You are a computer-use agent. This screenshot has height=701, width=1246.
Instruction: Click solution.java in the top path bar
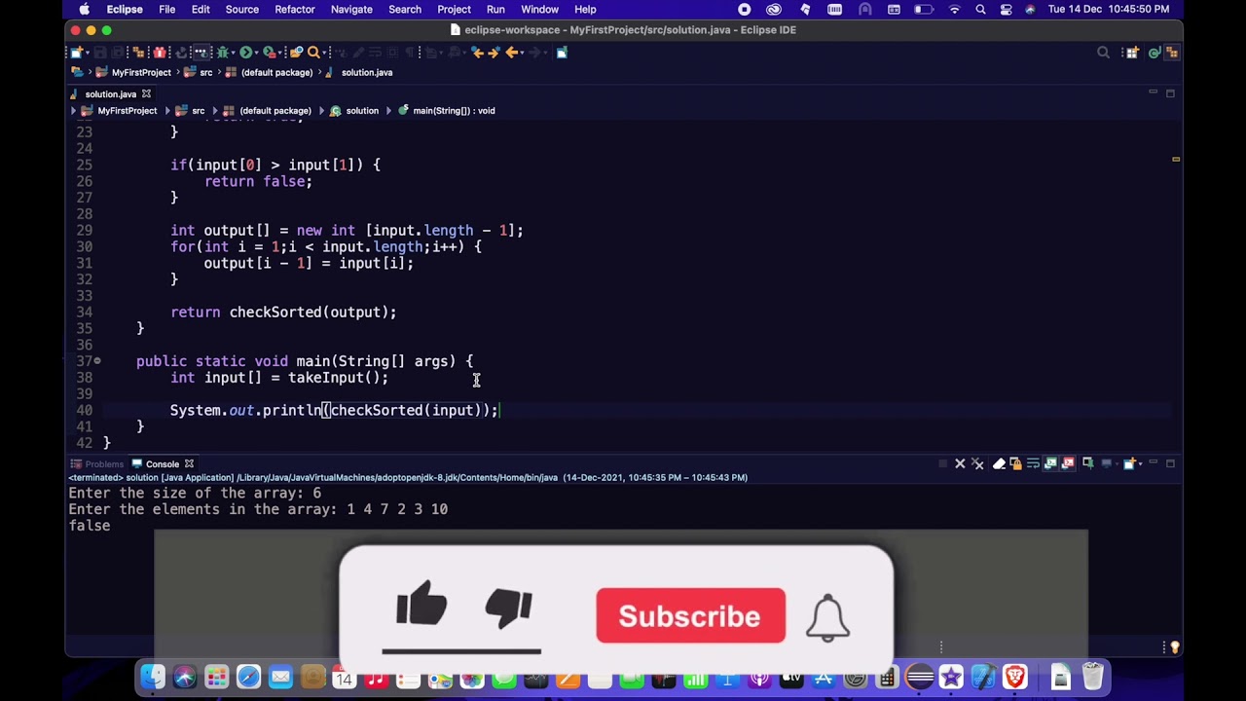(367, 72)
